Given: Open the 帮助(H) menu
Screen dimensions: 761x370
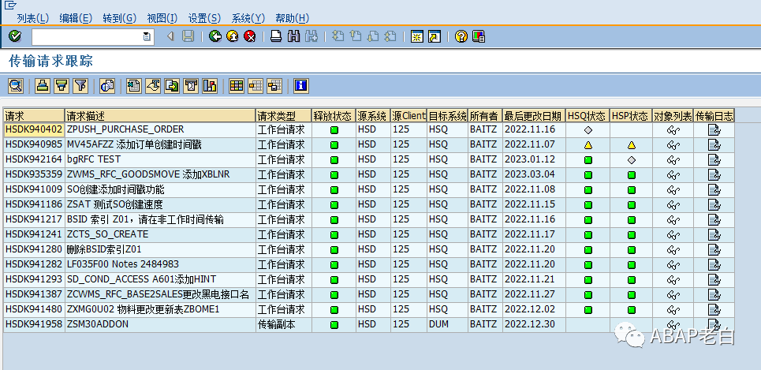Looking at the screenshot, I should [x=292, y=18].
